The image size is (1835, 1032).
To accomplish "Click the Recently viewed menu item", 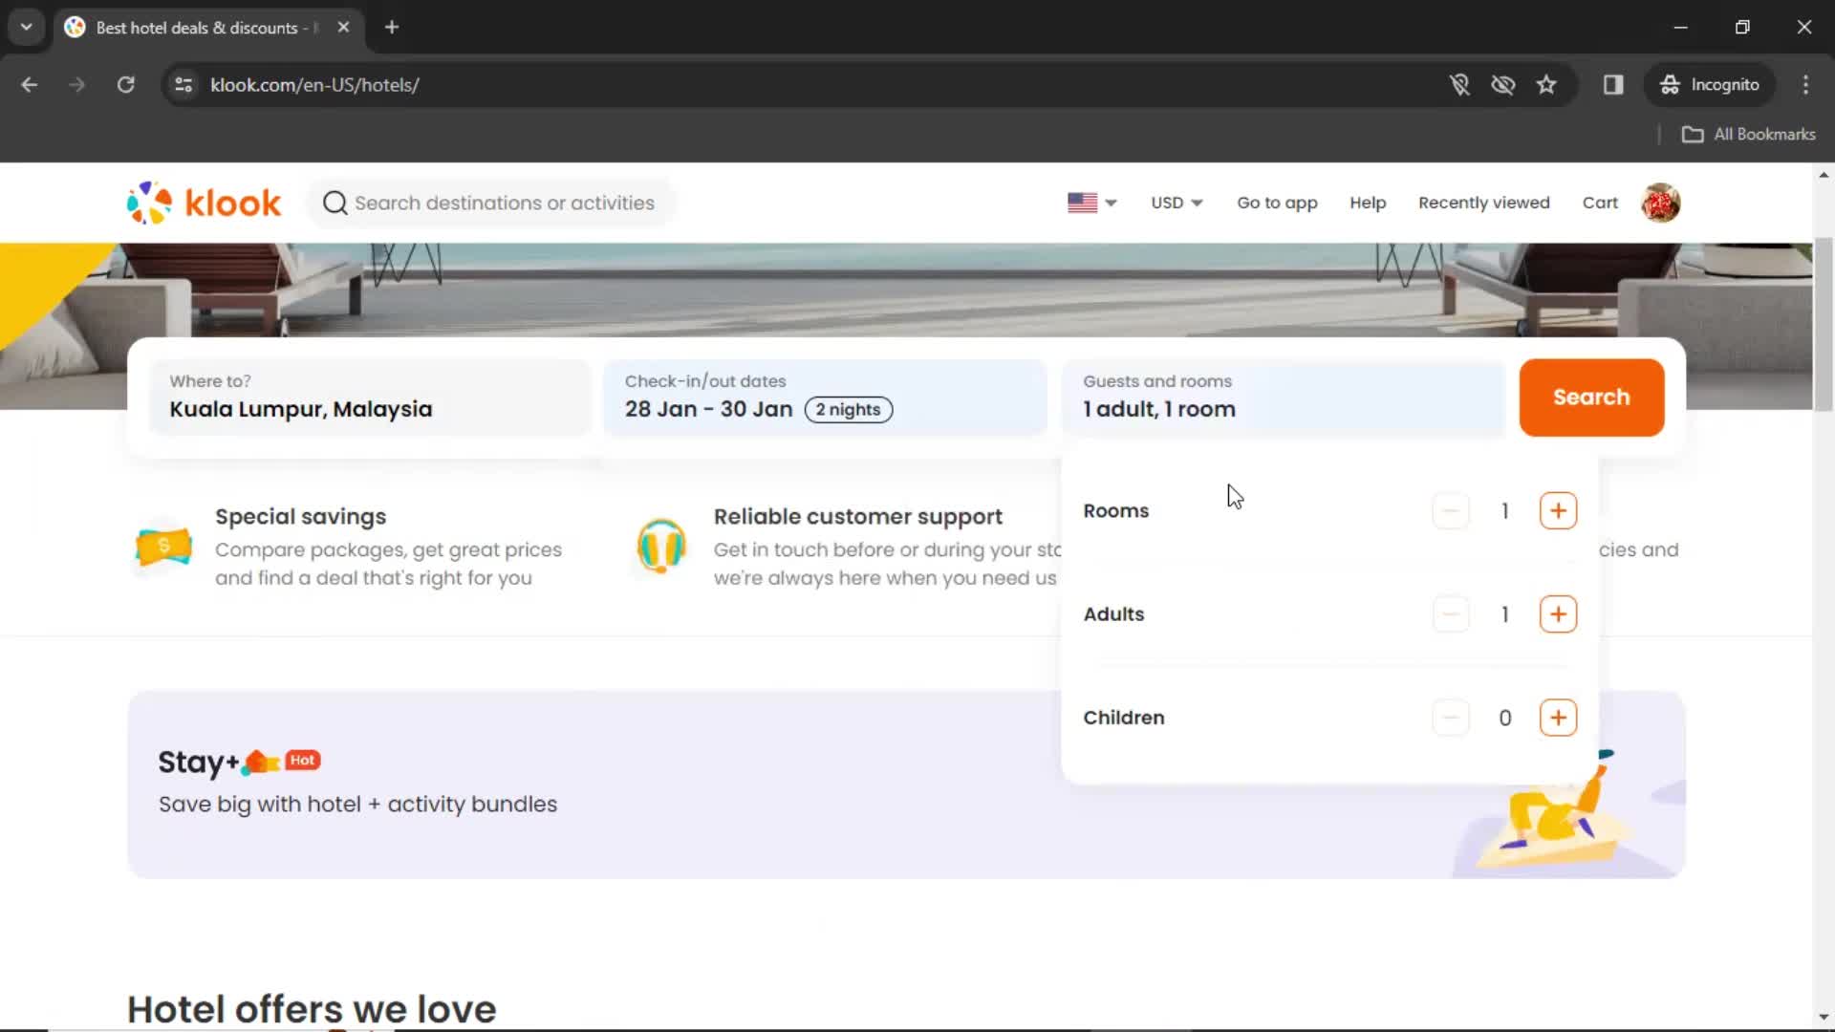I will [1483, 203].
